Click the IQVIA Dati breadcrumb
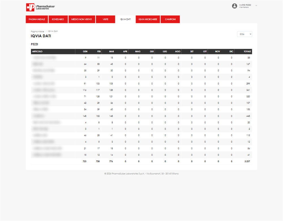The width and height of the screenshot is (283, 221). [53, 31]
